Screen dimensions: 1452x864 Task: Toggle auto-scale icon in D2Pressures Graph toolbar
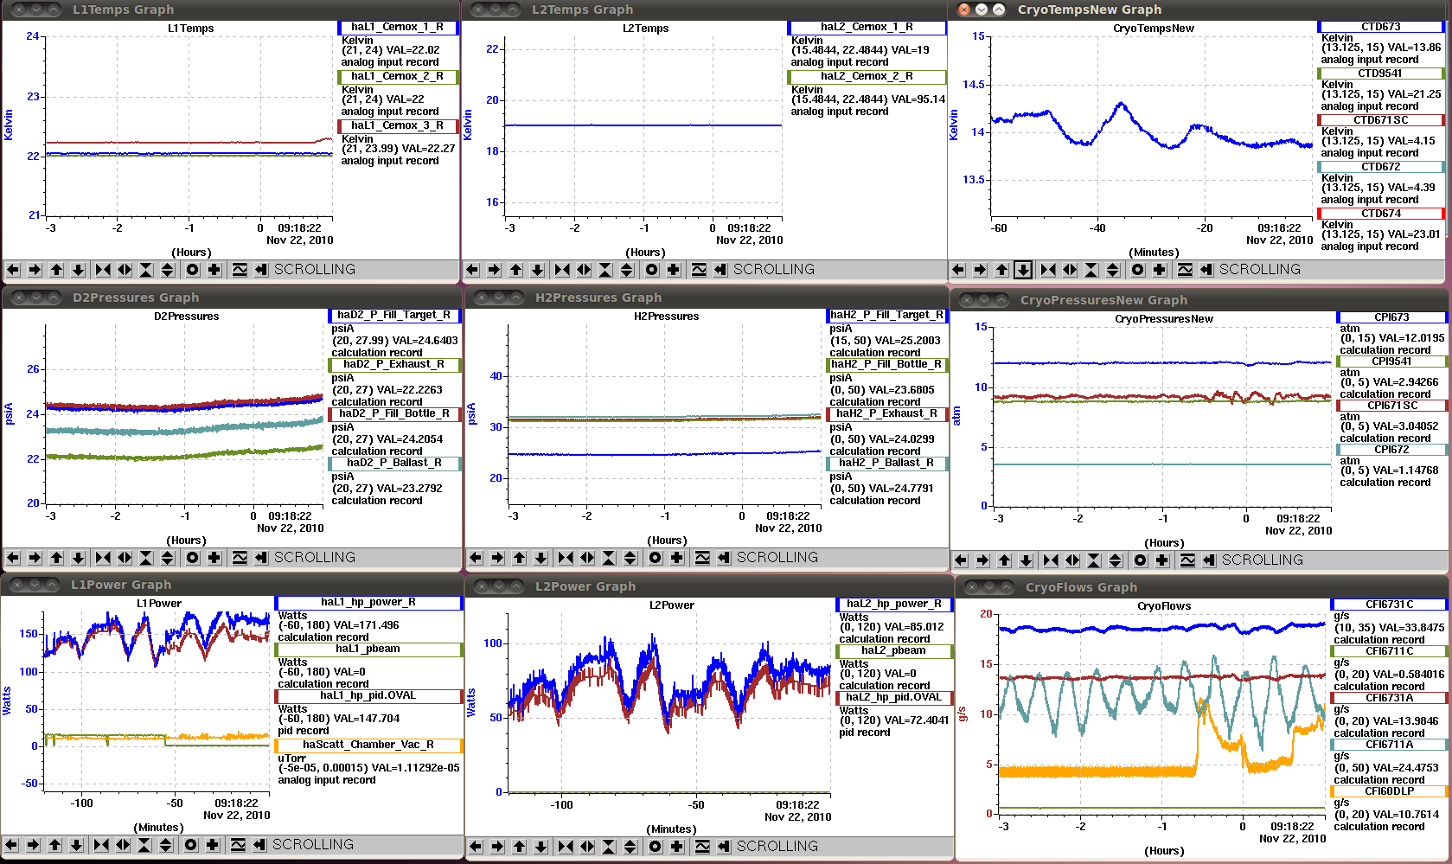[x=240, y=558]
